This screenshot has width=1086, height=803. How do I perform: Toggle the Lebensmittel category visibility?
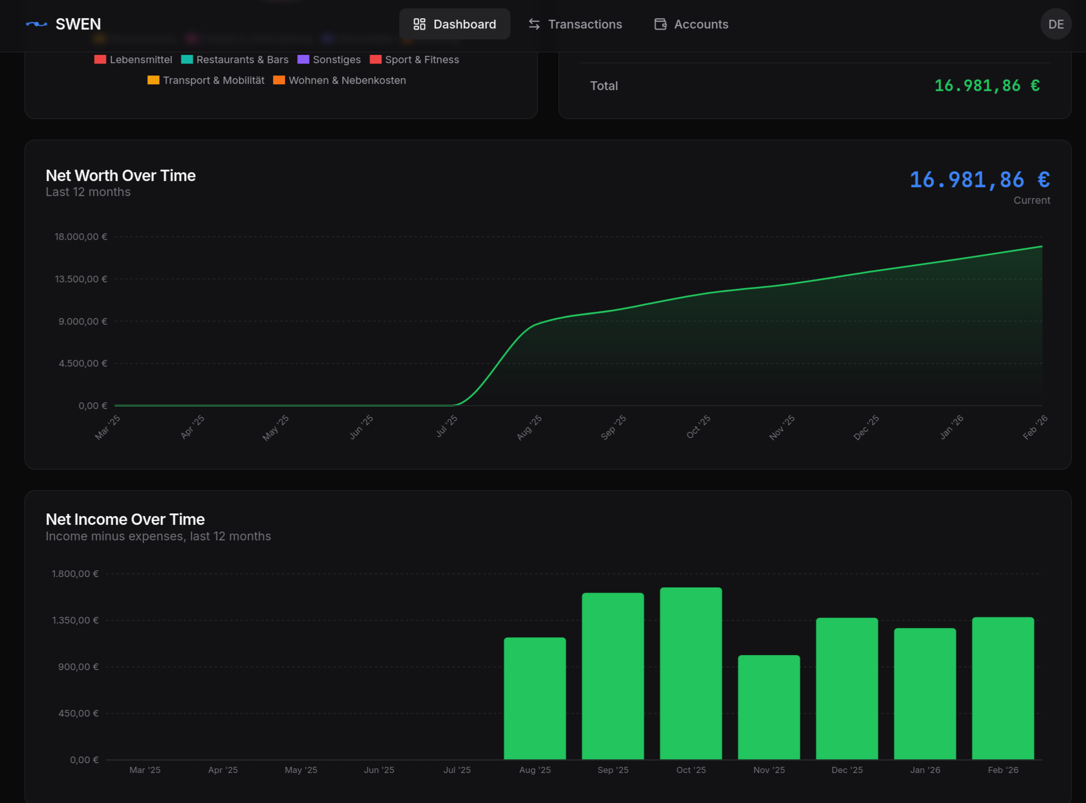click(133, 59)
